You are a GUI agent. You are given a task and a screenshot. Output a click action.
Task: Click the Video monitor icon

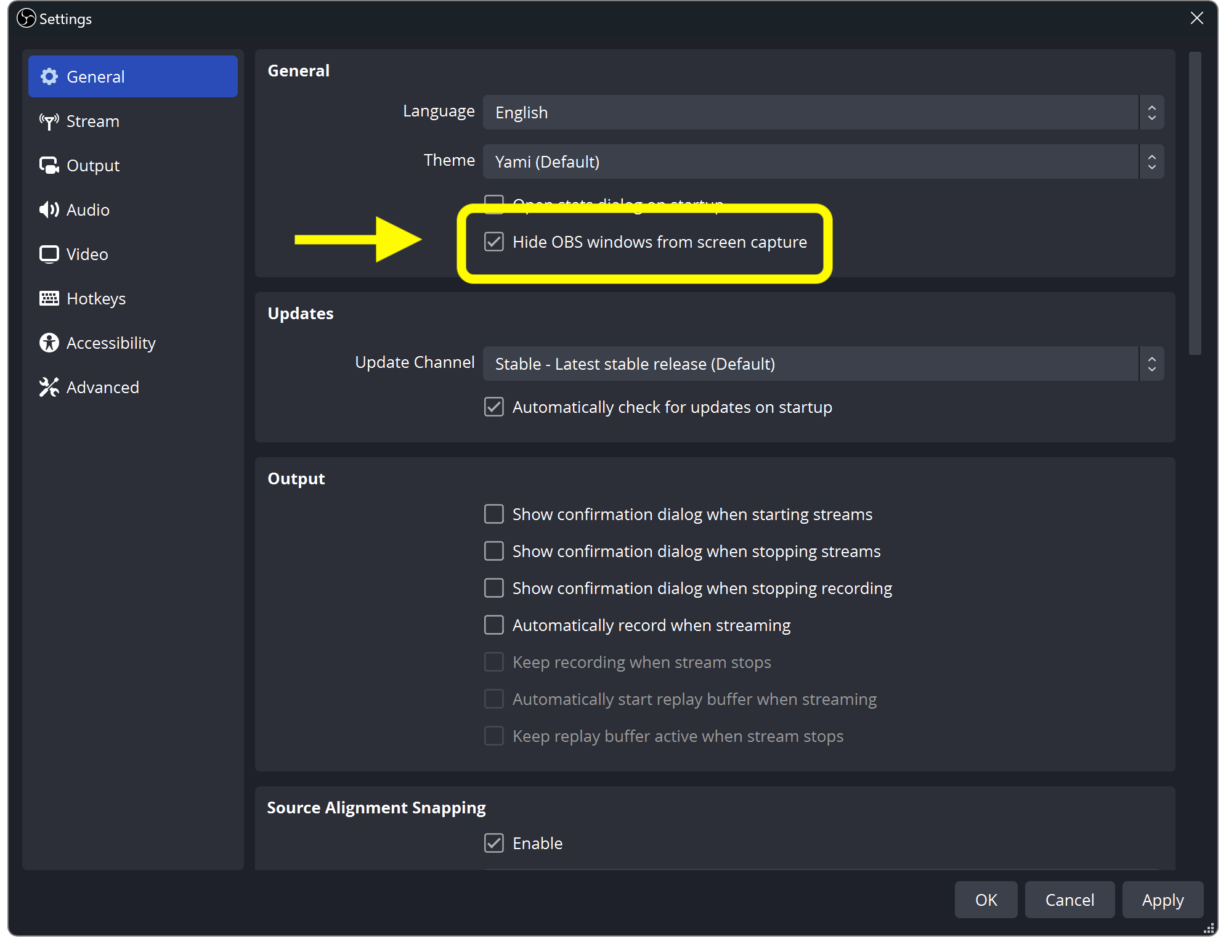coord(49,254)
